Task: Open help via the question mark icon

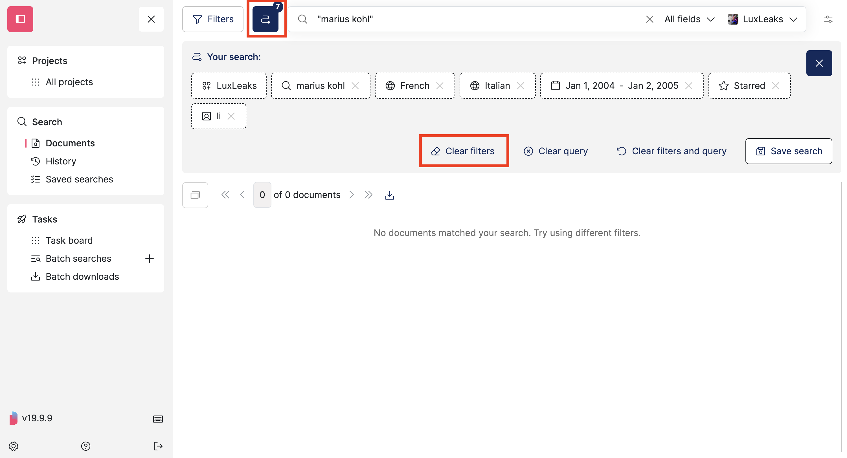Action: (85, 446)
